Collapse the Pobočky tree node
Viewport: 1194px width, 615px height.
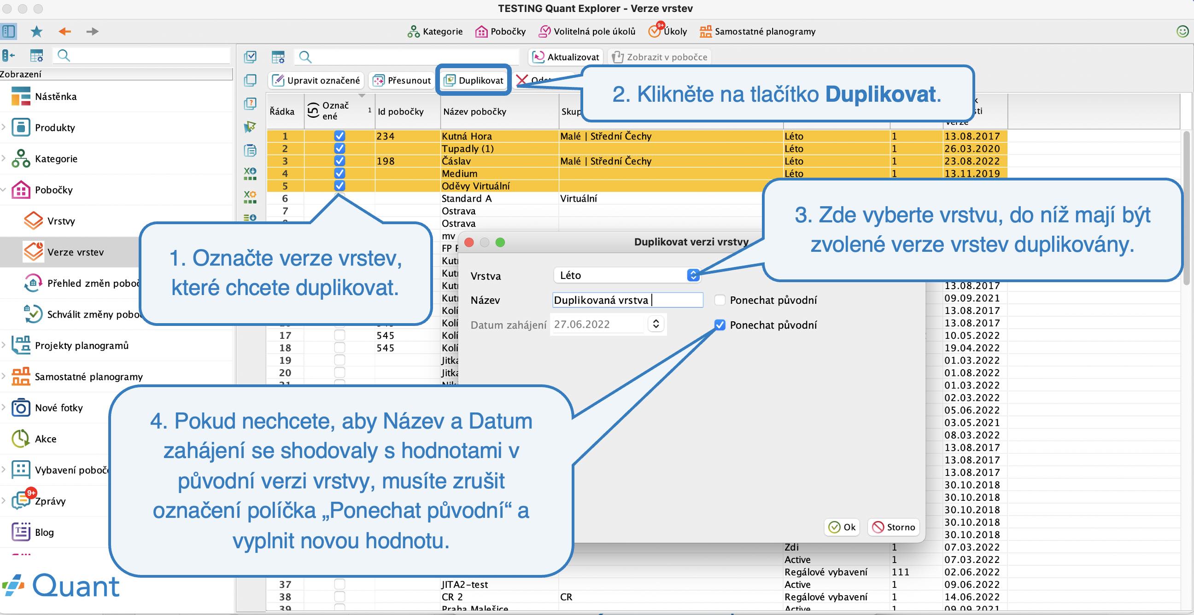point(4,189)
